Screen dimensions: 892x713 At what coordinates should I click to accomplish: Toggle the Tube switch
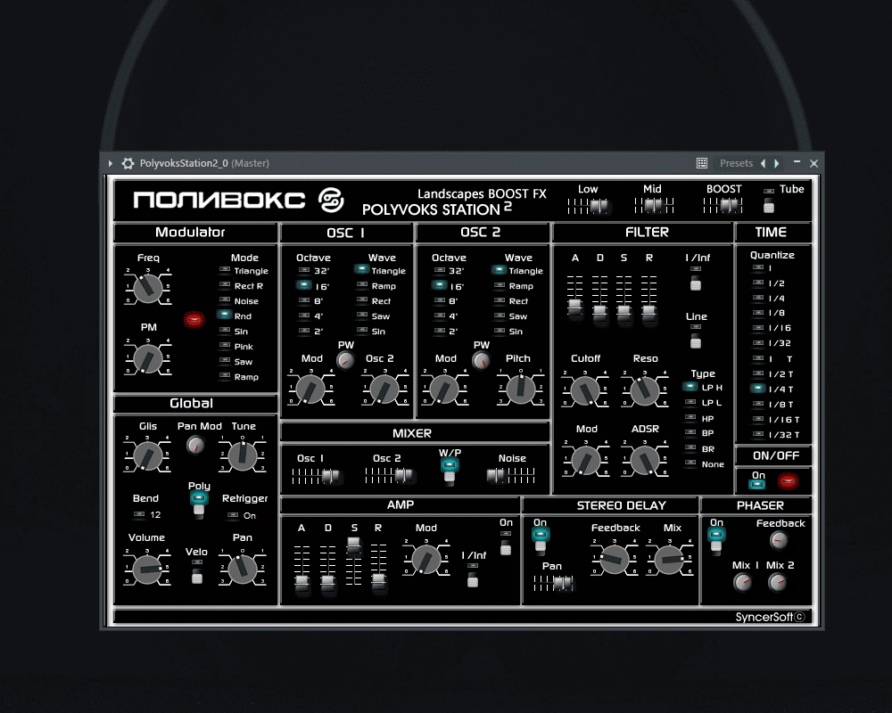[x=769, y=205]
